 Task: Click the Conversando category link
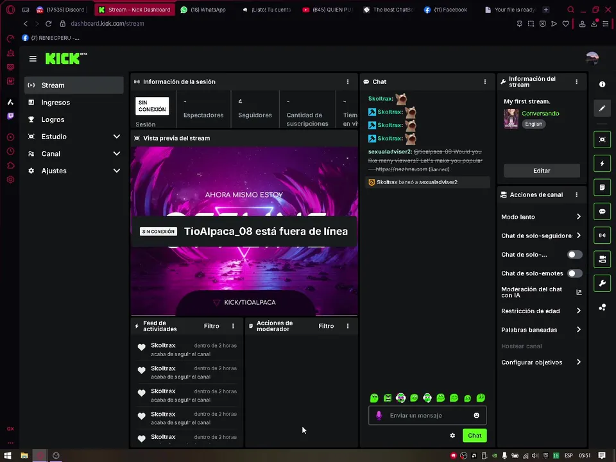coord(540,114)
